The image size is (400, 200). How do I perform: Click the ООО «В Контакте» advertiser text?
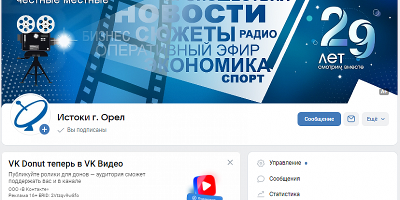click(x=28, y=189)
